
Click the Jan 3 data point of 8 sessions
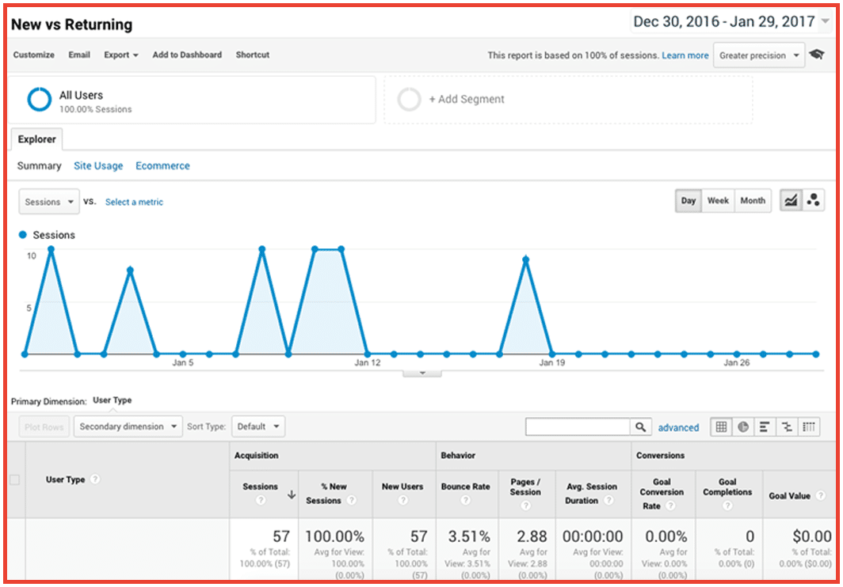pos(130,270)
